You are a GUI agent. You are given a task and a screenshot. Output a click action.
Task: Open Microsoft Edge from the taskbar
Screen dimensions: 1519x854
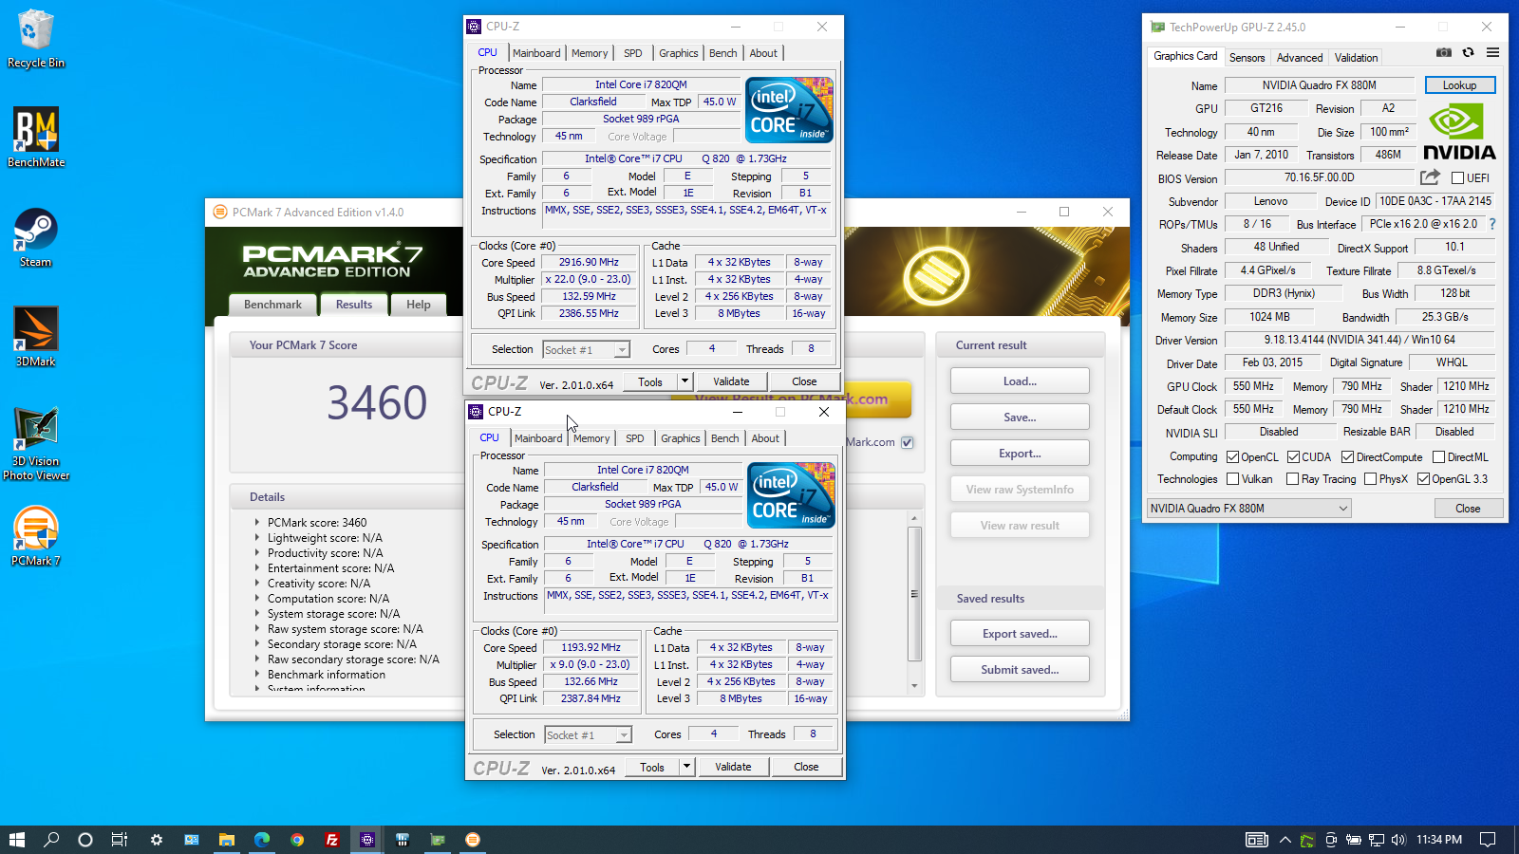(x=262, y=840)
